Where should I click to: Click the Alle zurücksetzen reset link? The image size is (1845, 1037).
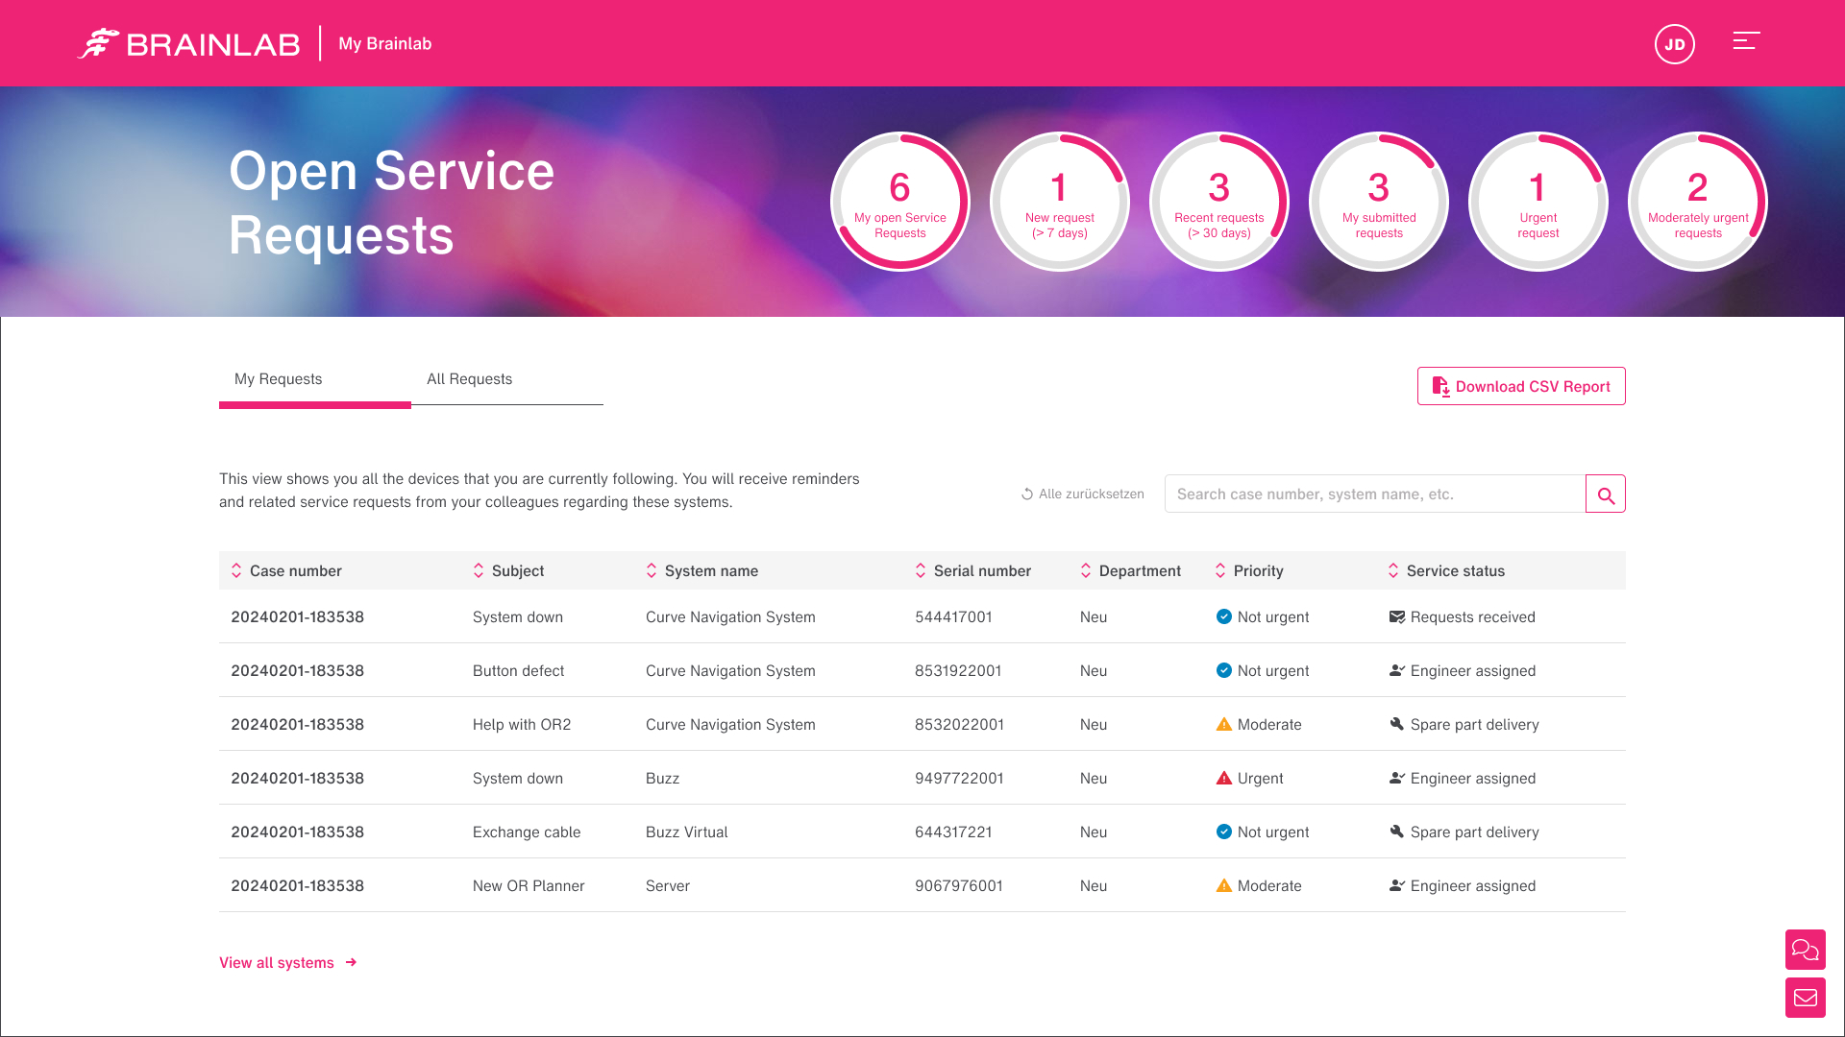(1083, 494)
